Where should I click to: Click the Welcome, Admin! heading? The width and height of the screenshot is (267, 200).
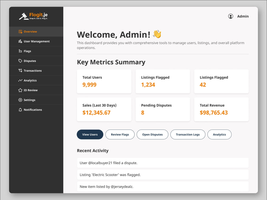[113, 34]
